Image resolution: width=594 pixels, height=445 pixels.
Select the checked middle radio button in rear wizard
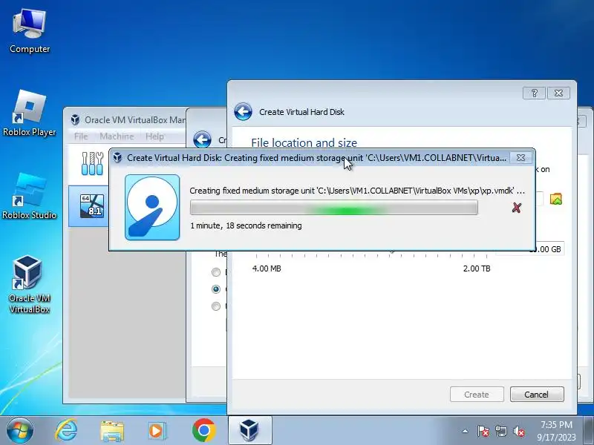coord(216,289)
